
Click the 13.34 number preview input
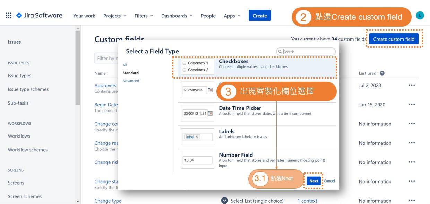click(x=197, y=160)
